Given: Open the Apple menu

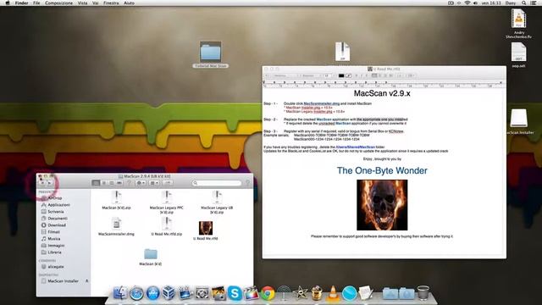Looking at the screenshot, I should click(8, 3).
